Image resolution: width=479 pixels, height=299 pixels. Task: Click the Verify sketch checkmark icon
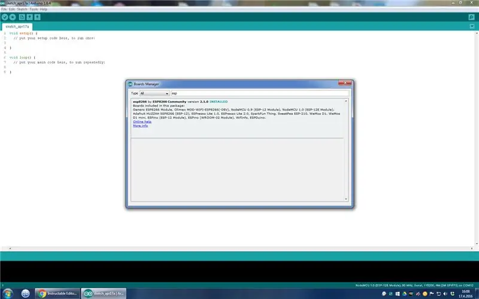(5, 17)
